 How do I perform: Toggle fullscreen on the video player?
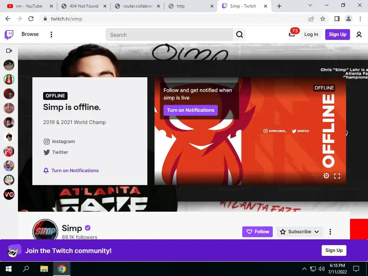(337, 176)
